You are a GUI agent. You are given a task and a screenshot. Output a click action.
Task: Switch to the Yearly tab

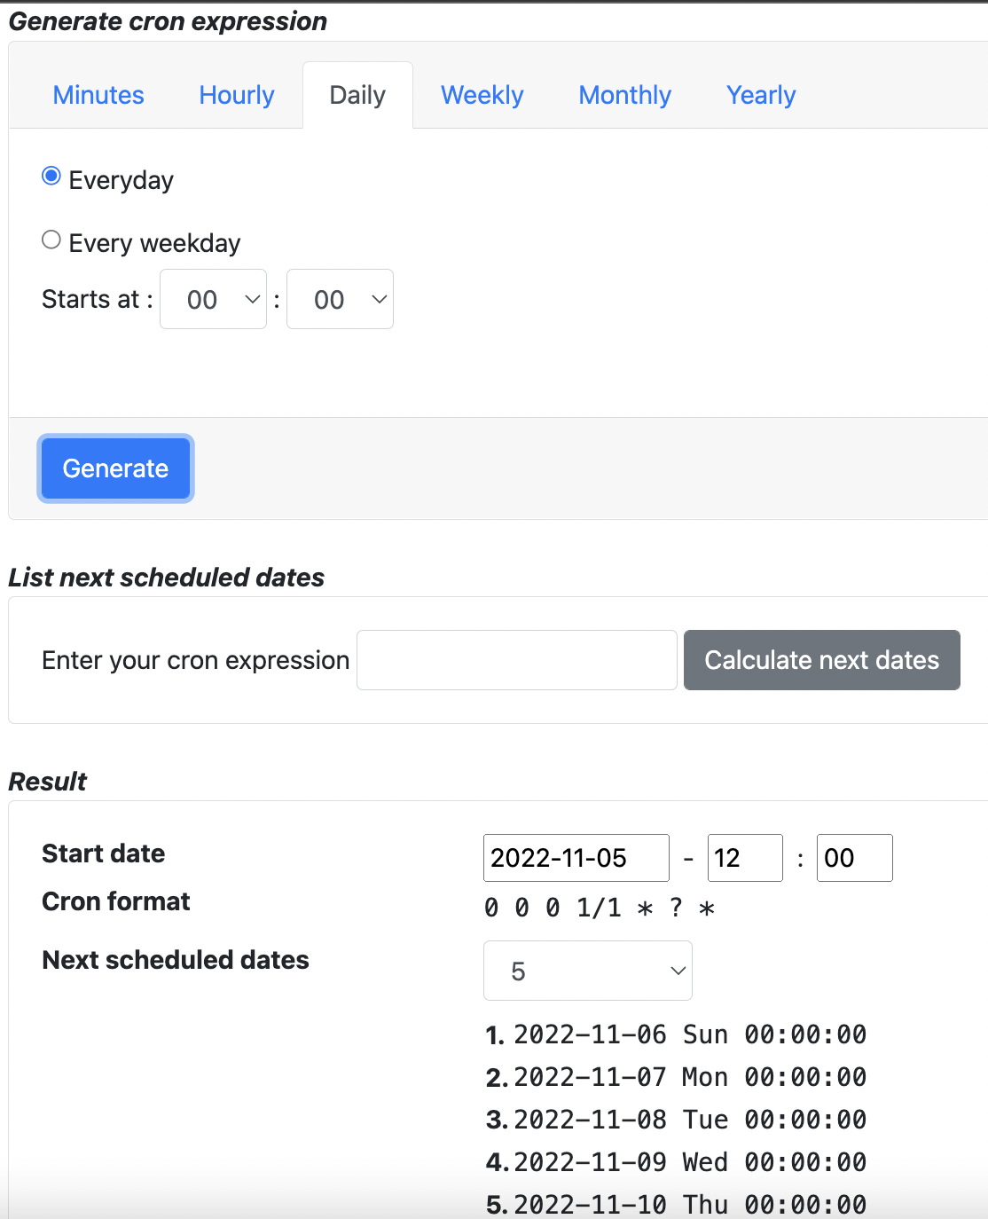pos(761,95)
